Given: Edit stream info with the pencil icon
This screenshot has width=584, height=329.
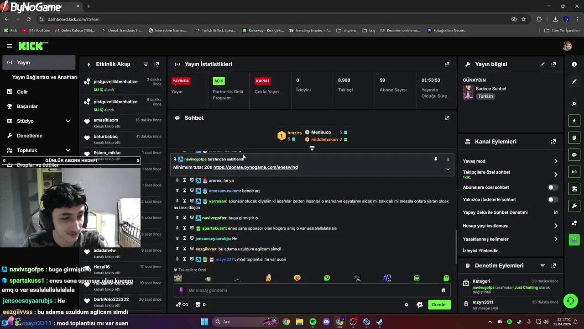Looking at the screenshot, I should [542, 64].
